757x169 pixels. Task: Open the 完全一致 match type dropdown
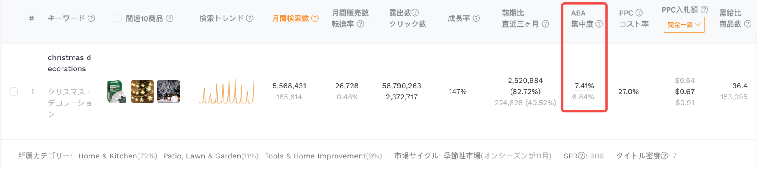coord(684,25)
